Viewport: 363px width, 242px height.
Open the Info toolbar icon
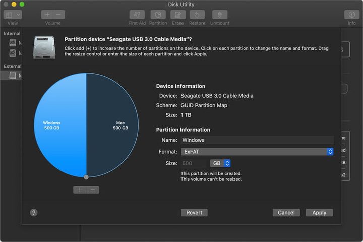coord(351,15)
